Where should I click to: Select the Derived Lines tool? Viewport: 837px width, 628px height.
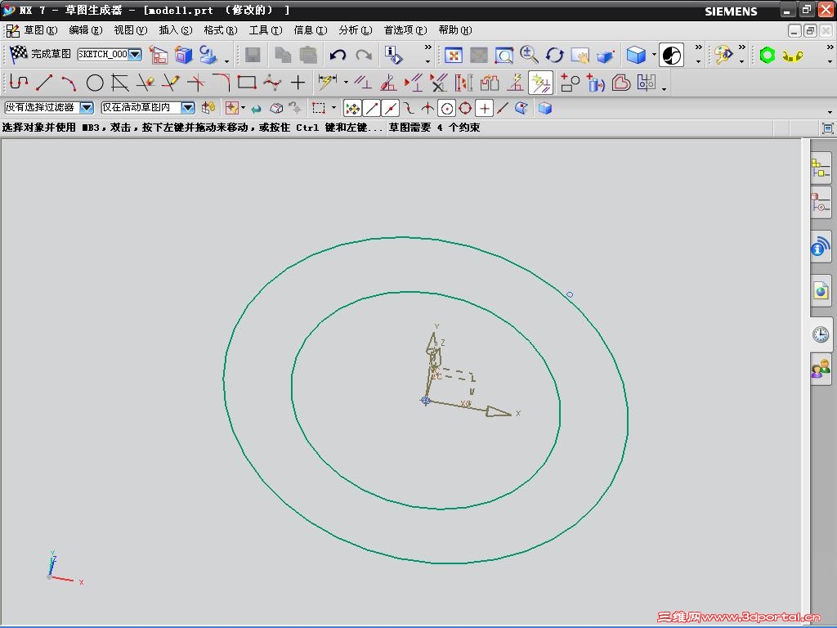pos(120,83)
